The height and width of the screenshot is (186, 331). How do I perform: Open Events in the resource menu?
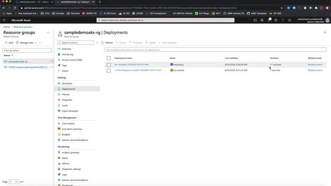[x=65, y=71]
